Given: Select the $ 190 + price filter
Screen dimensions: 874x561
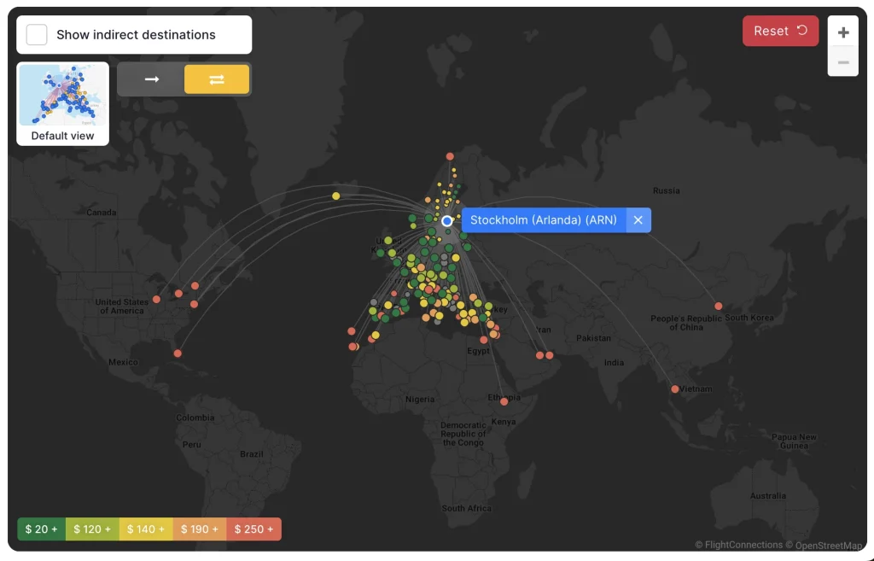Looking at the screenshot, I should [x=200, y=529].
